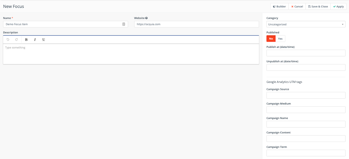Focus the Campaign Source field
349x159 pixels.
[x=306, y=95]
